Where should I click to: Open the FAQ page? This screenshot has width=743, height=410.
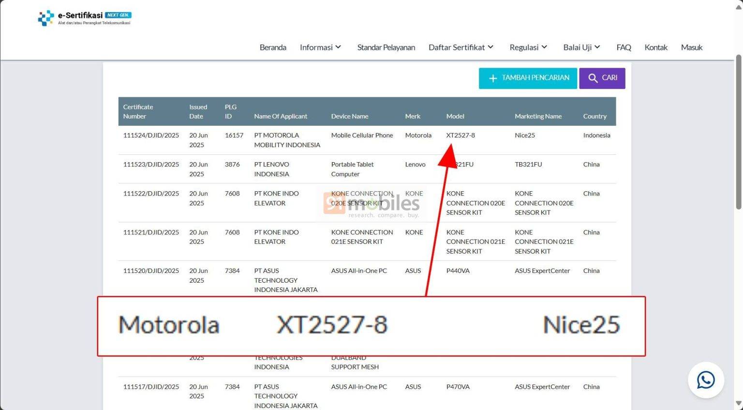pyautogui.click(x=624, y=47)
